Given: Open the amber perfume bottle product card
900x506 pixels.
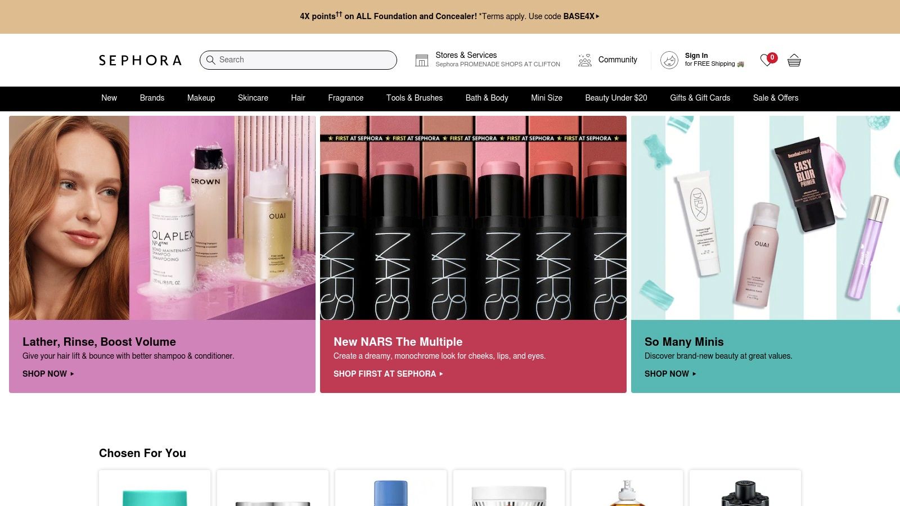Looking at the screenshot, I should pyautogui.click(x=627, y=489).
